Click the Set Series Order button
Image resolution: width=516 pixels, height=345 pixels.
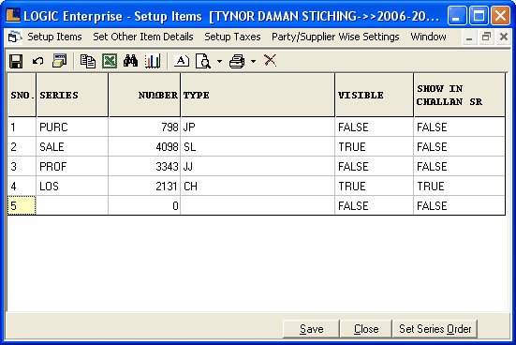click(x=435, y=328)
